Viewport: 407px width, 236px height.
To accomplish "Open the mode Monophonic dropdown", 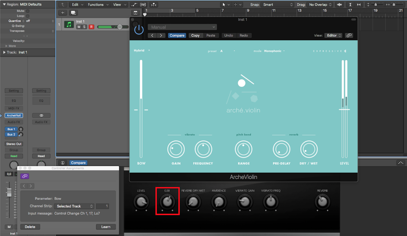I will 274,51.
